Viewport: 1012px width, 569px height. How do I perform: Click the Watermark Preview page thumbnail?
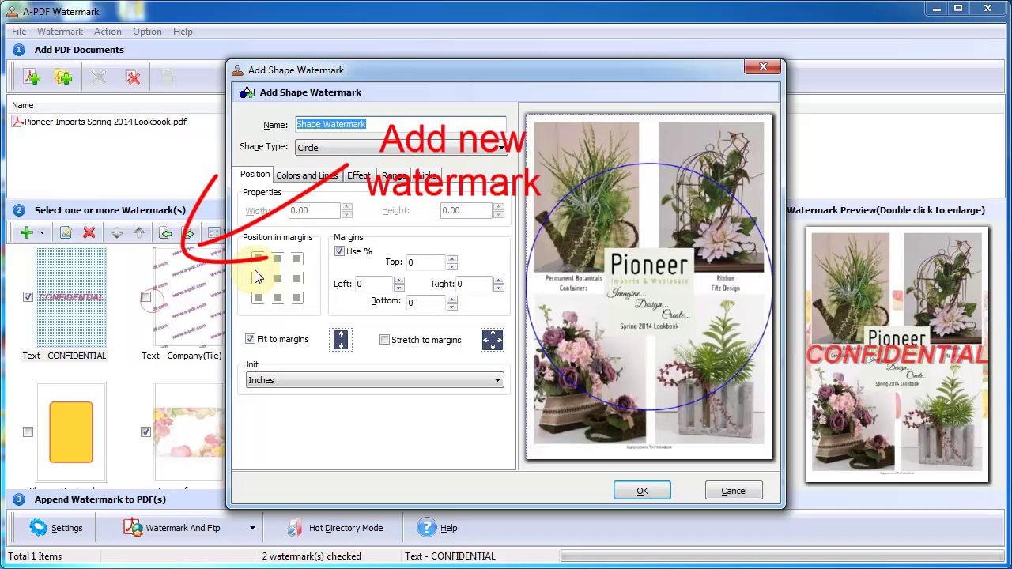coord(897,355)
